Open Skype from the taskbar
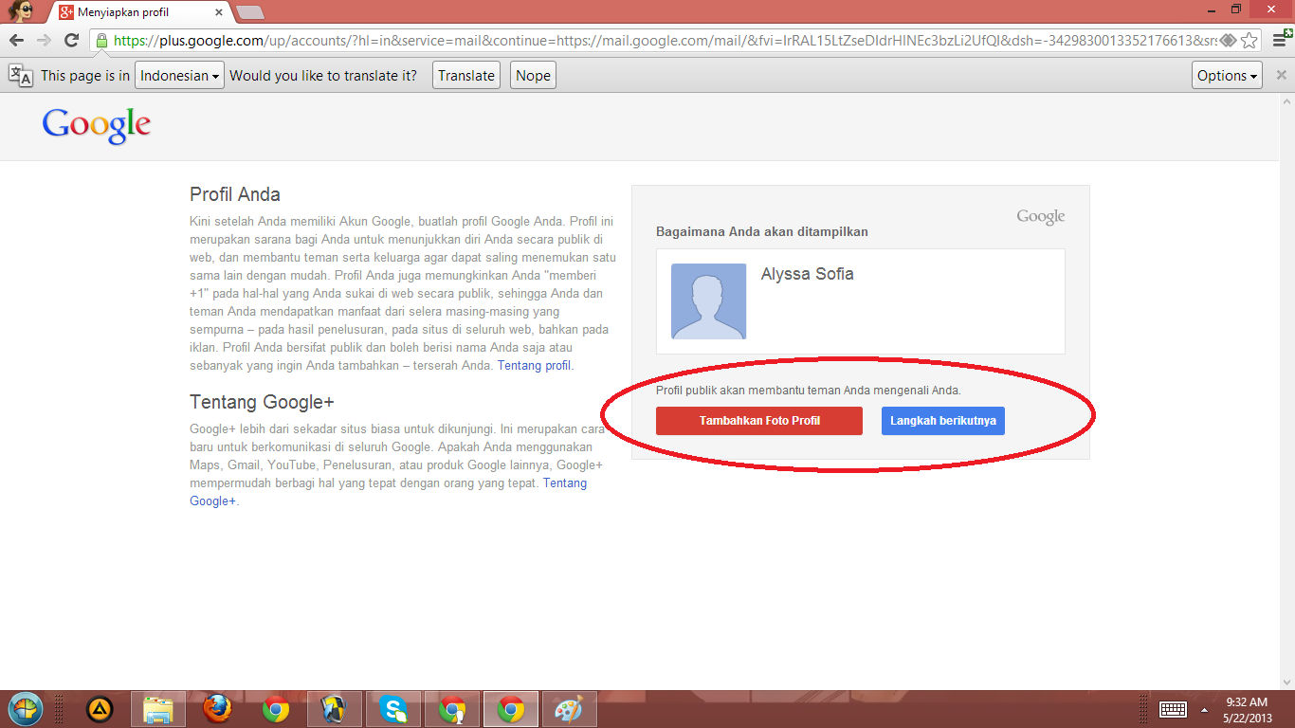The image size is (1295, 728). click(393, 709)
